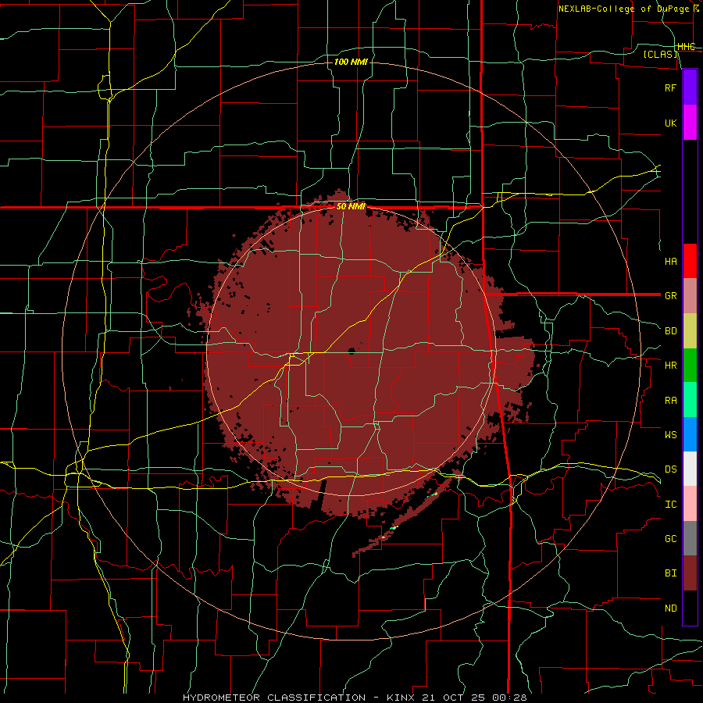
Task: Click the HYDROMETEOR CLASSIFICATION title text
Action: click(274, 698)
